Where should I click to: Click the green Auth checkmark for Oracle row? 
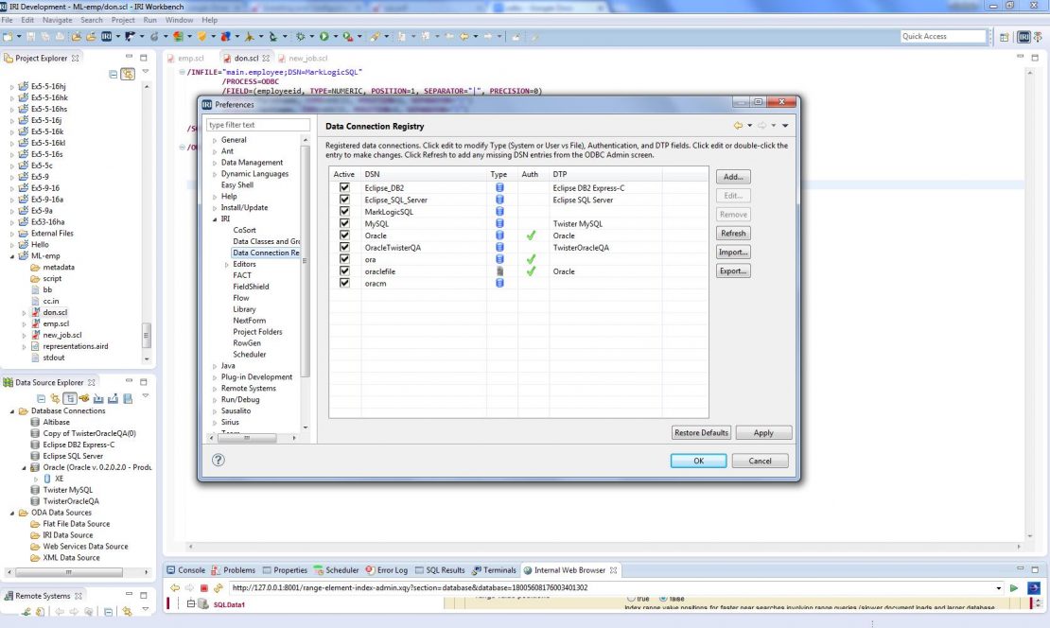point(531,235)
